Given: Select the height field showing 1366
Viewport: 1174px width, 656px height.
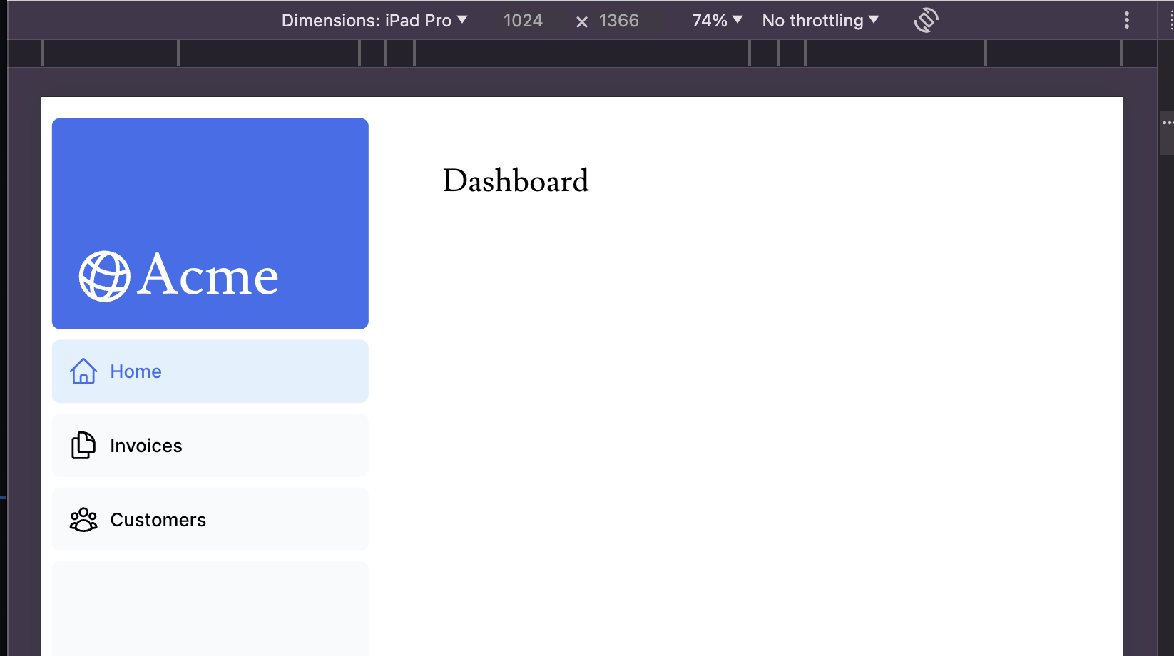Looking at the screenshot, I should coord(618,21).
